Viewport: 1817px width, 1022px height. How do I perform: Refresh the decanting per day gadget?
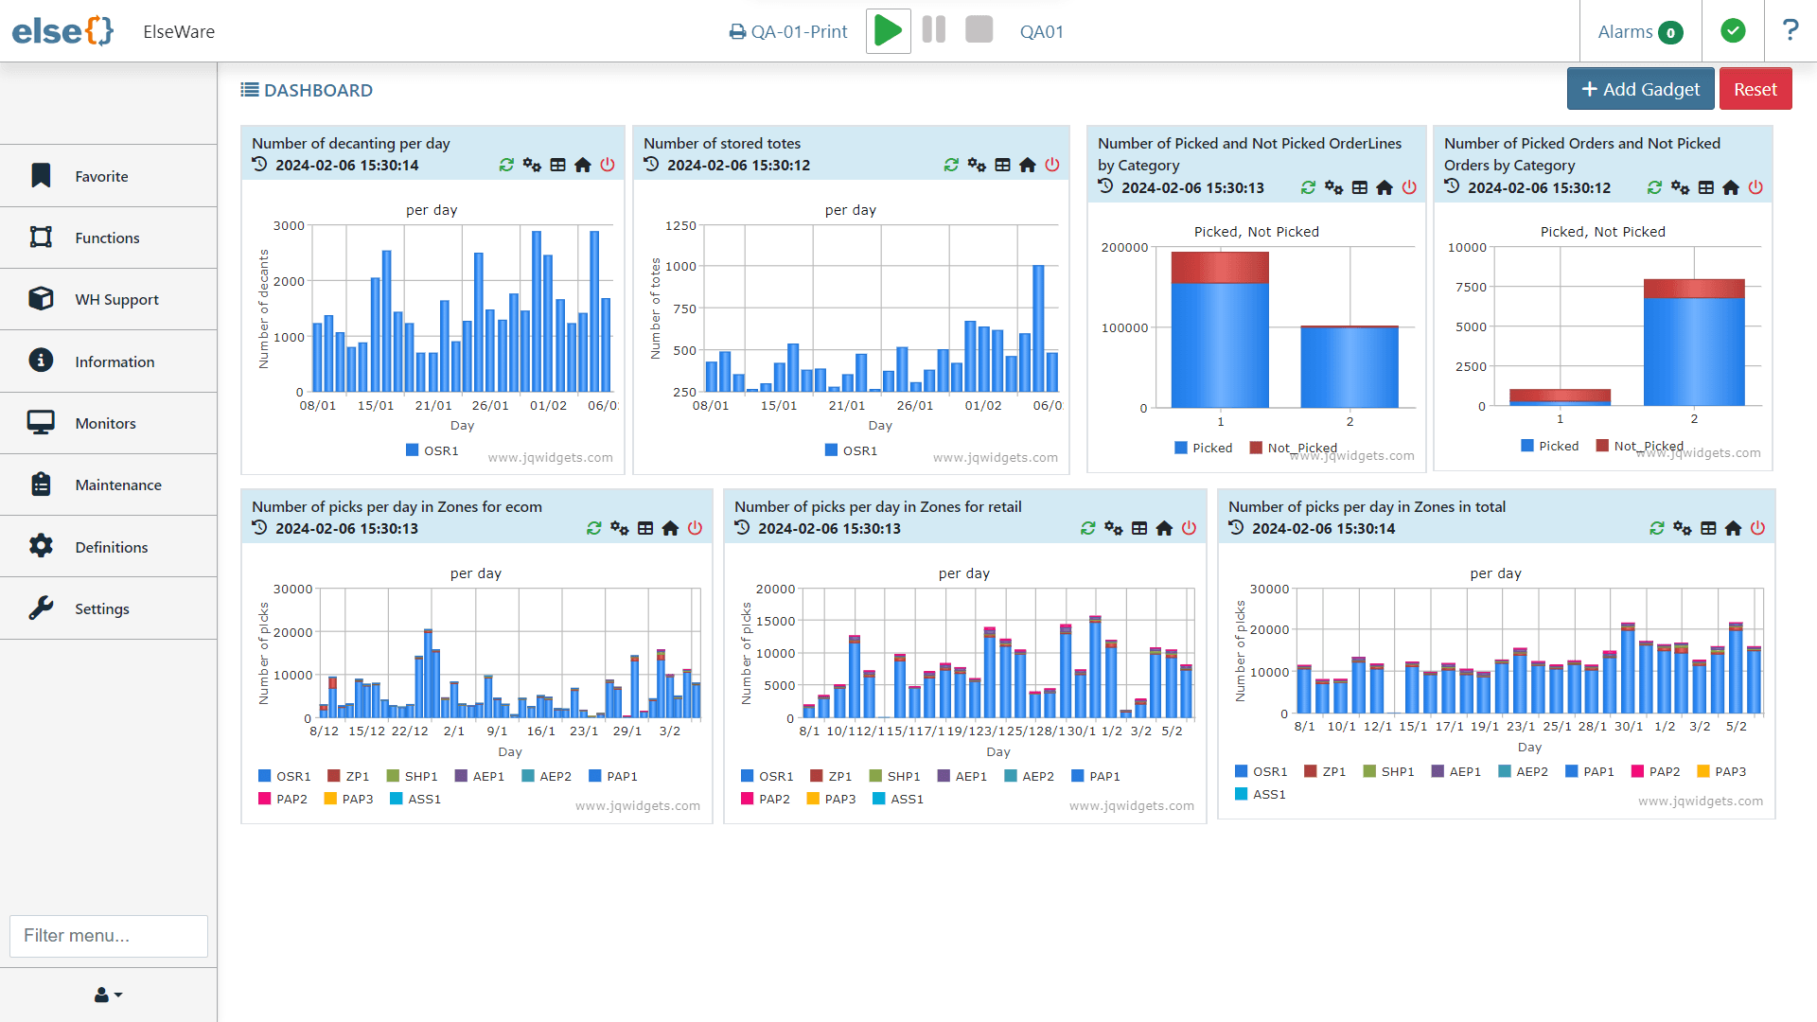(x=506, y=165)
